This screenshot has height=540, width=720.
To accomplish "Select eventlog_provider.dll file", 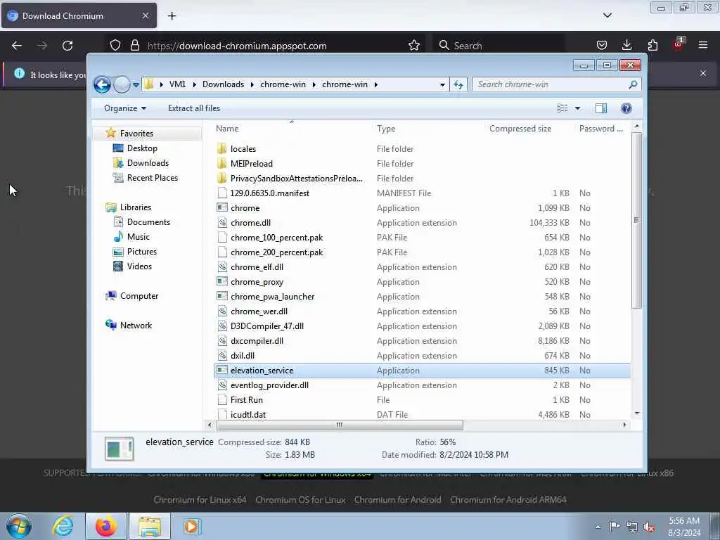I will click(269, 385).
